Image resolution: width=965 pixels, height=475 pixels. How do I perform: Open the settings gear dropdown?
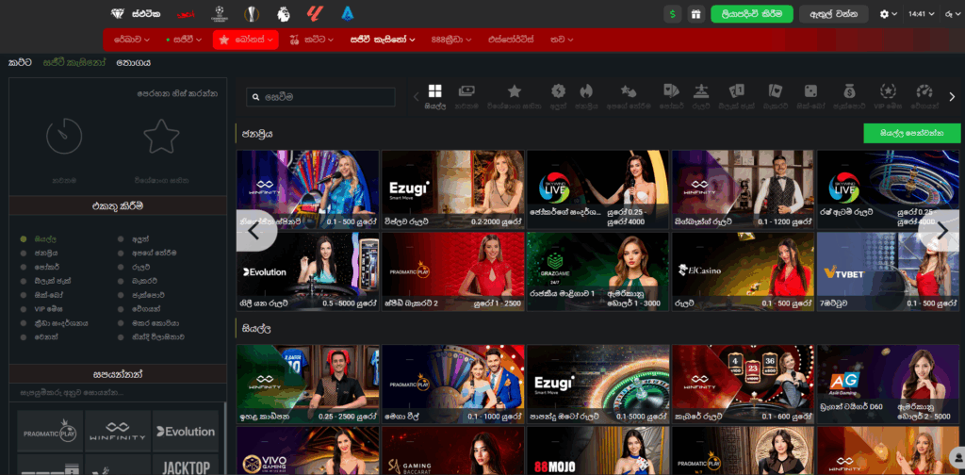(889, 14)
